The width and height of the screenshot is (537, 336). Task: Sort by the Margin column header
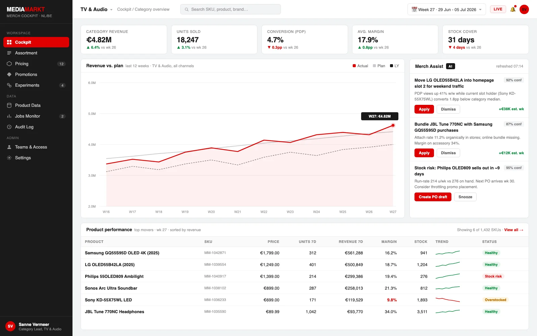(389, 242)
